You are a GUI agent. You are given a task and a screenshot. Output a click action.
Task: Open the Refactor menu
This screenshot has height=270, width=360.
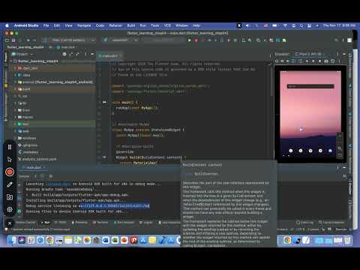pyautogui.click(x=115, y=25)
